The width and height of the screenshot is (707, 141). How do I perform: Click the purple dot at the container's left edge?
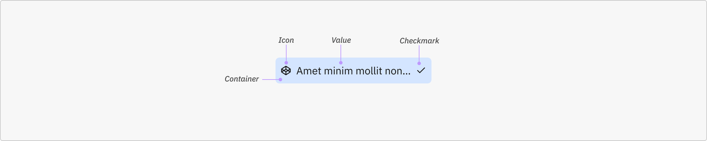pyautogui.click(x=280, y=79)
